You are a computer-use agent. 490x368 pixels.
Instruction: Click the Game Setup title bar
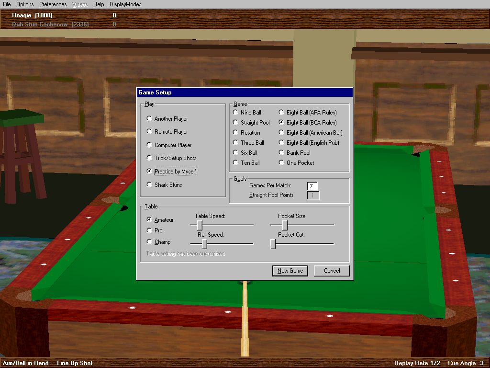pos(245,92)
